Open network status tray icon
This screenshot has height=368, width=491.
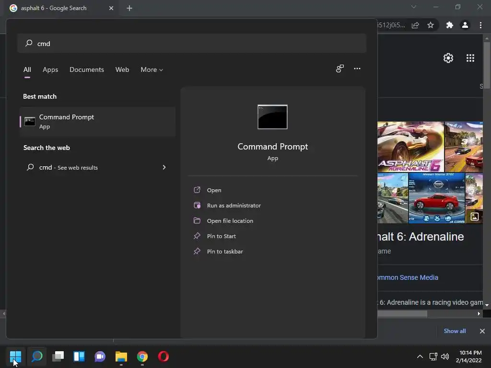click(x=433, y=356)
